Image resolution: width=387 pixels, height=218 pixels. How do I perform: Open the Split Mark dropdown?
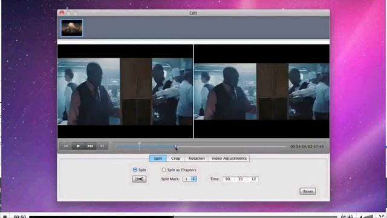(x=189, y=179)
